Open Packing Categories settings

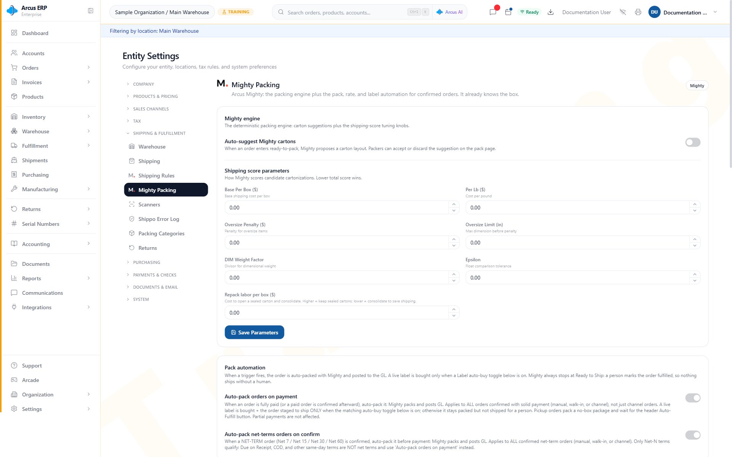(x=166, y=233)
